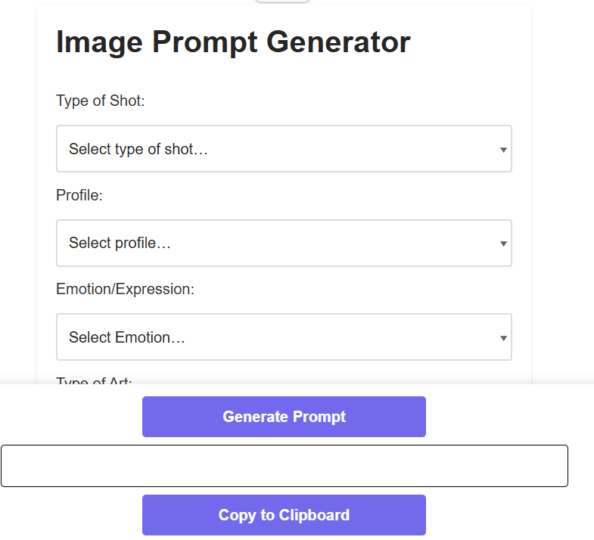This screenshot has width=594, height=540.
Task: Click the arrow on the Profile selector
Action: click(x=503, y=244)
